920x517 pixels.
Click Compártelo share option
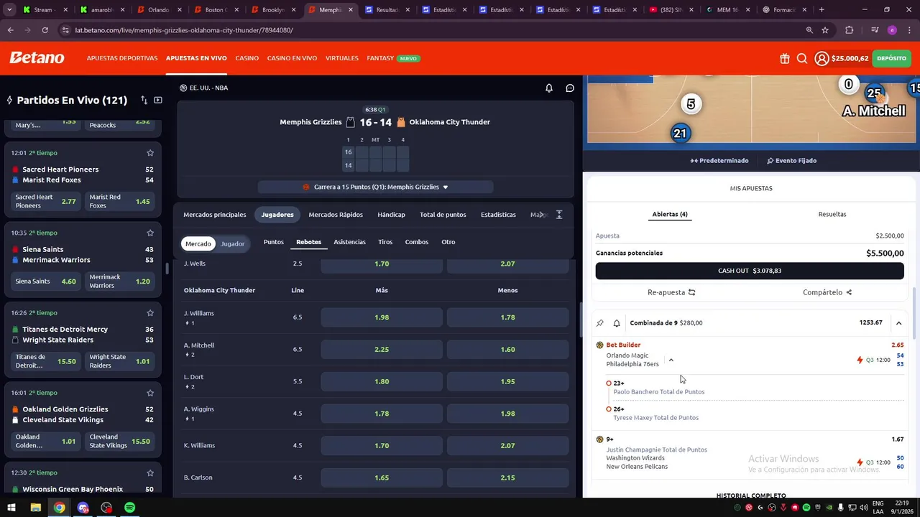point(827,292)
